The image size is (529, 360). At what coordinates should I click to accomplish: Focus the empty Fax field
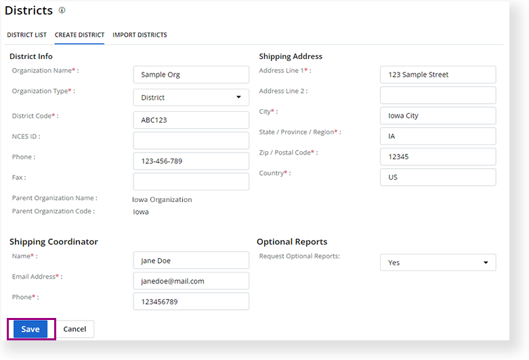(x=191, y=182)
